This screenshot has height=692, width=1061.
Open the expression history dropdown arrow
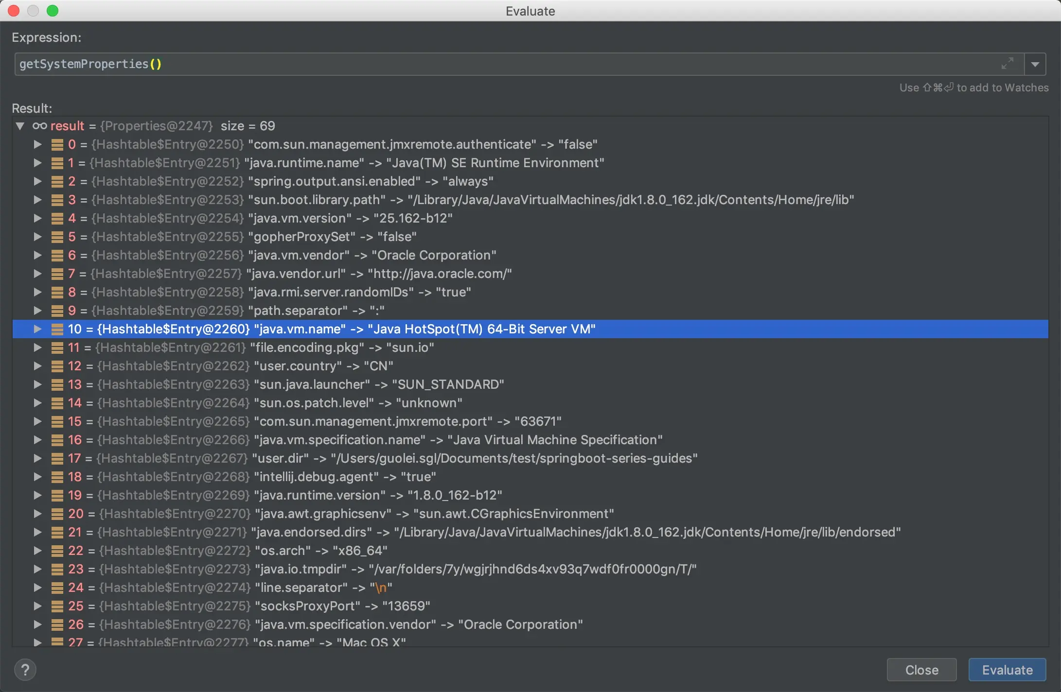click(1035, 64)
